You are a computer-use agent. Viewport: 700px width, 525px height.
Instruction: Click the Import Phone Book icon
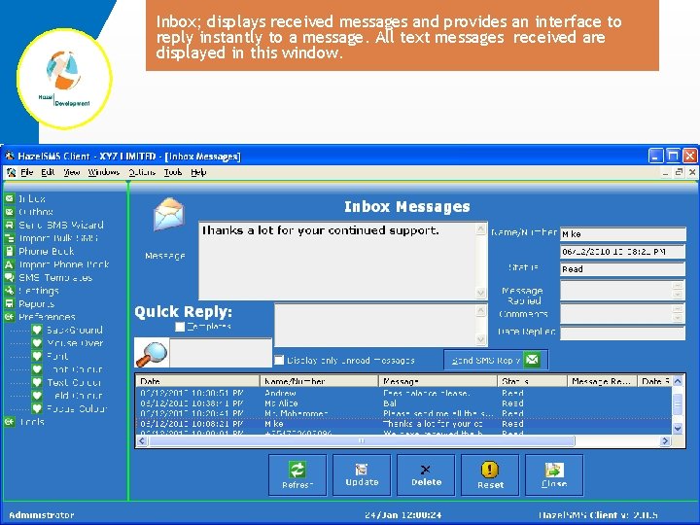10,264
